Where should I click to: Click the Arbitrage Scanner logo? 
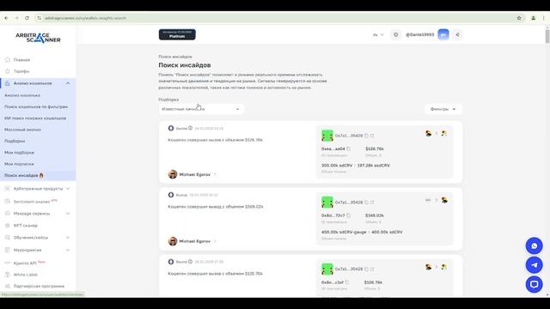click(x=38, y=38)
